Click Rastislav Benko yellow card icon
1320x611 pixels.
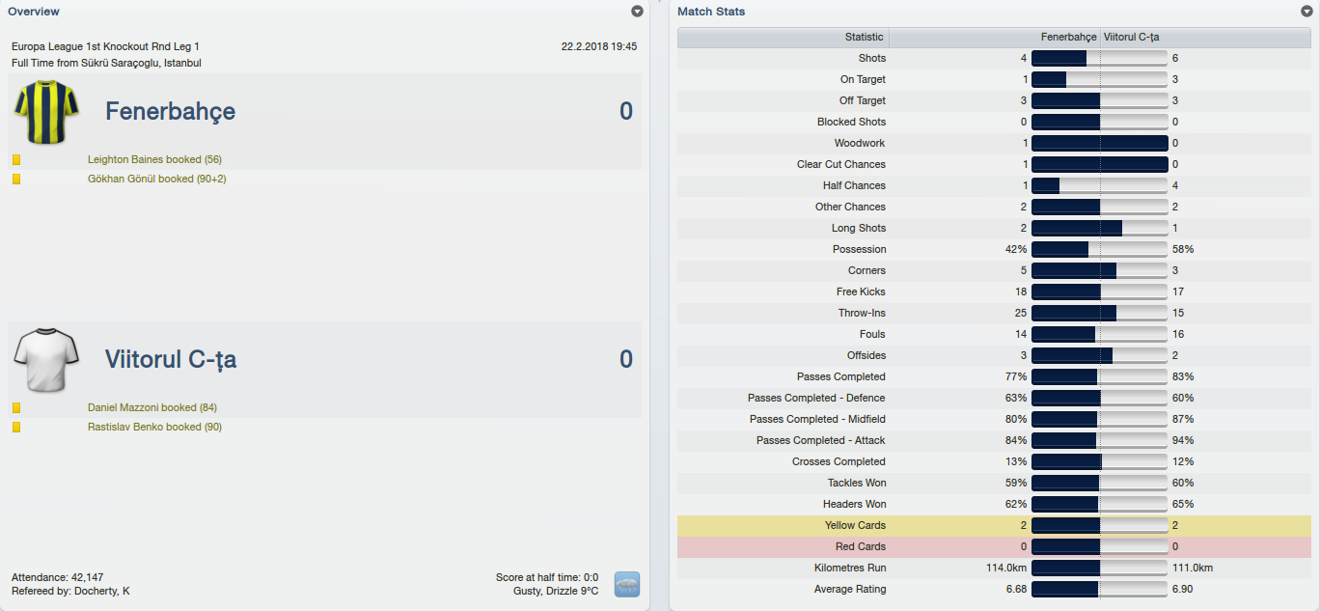click(x=16, y=428)
